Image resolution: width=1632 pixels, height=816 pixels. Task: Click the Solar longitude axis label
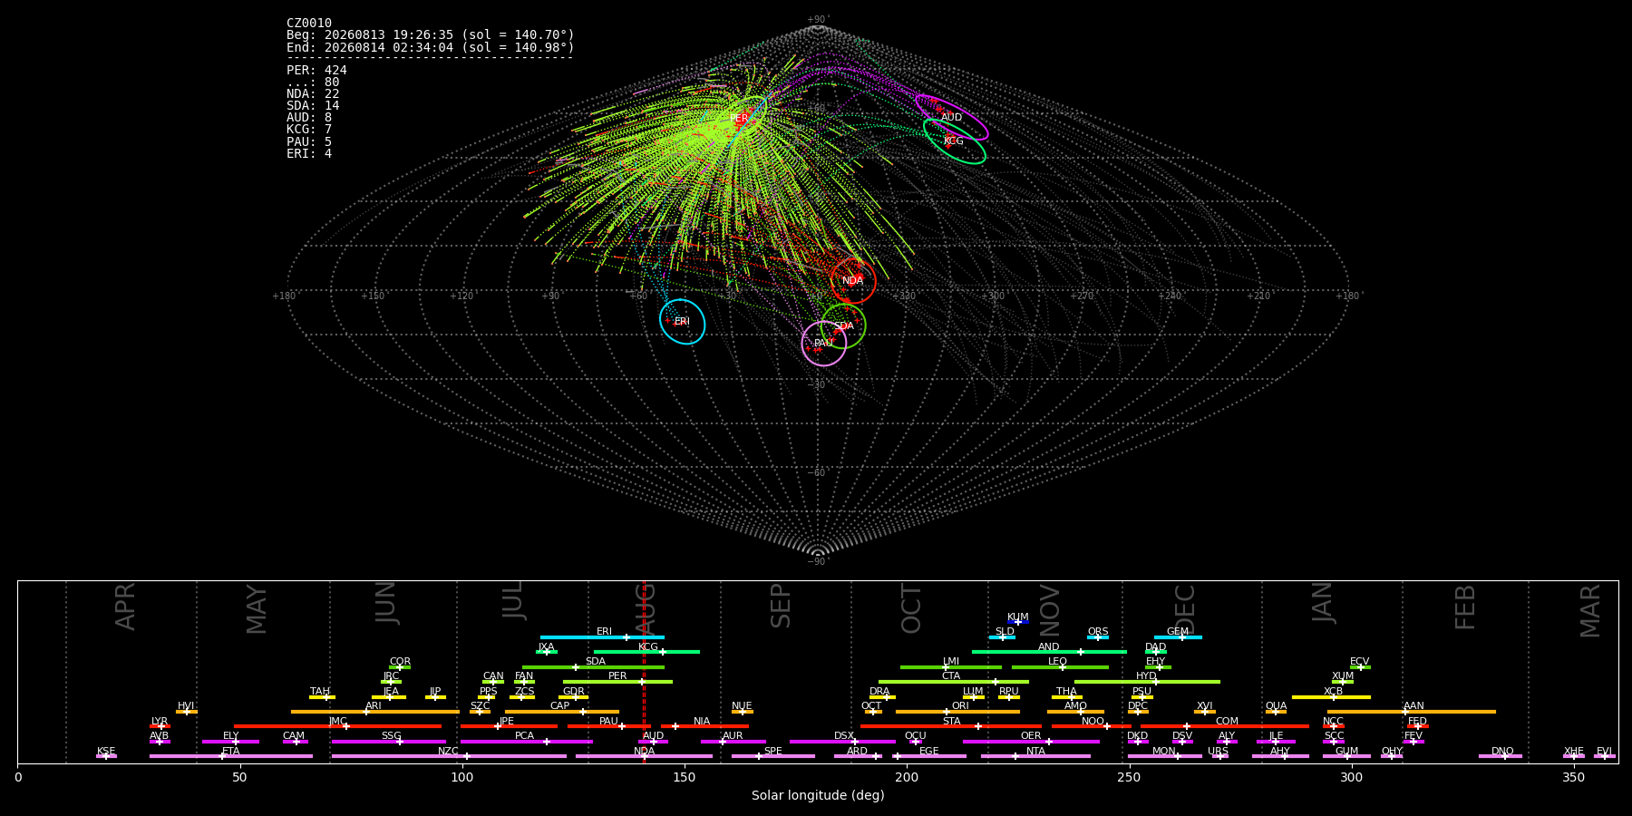[x=818, y=795]
